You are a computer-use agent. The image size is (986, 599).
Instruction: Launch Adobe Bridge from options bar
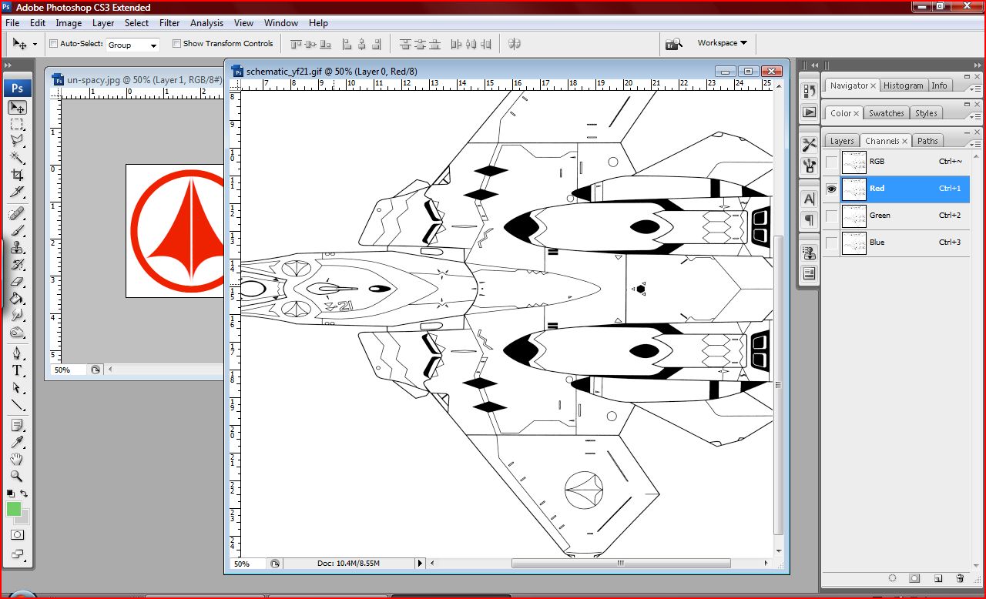coord(674,44)
